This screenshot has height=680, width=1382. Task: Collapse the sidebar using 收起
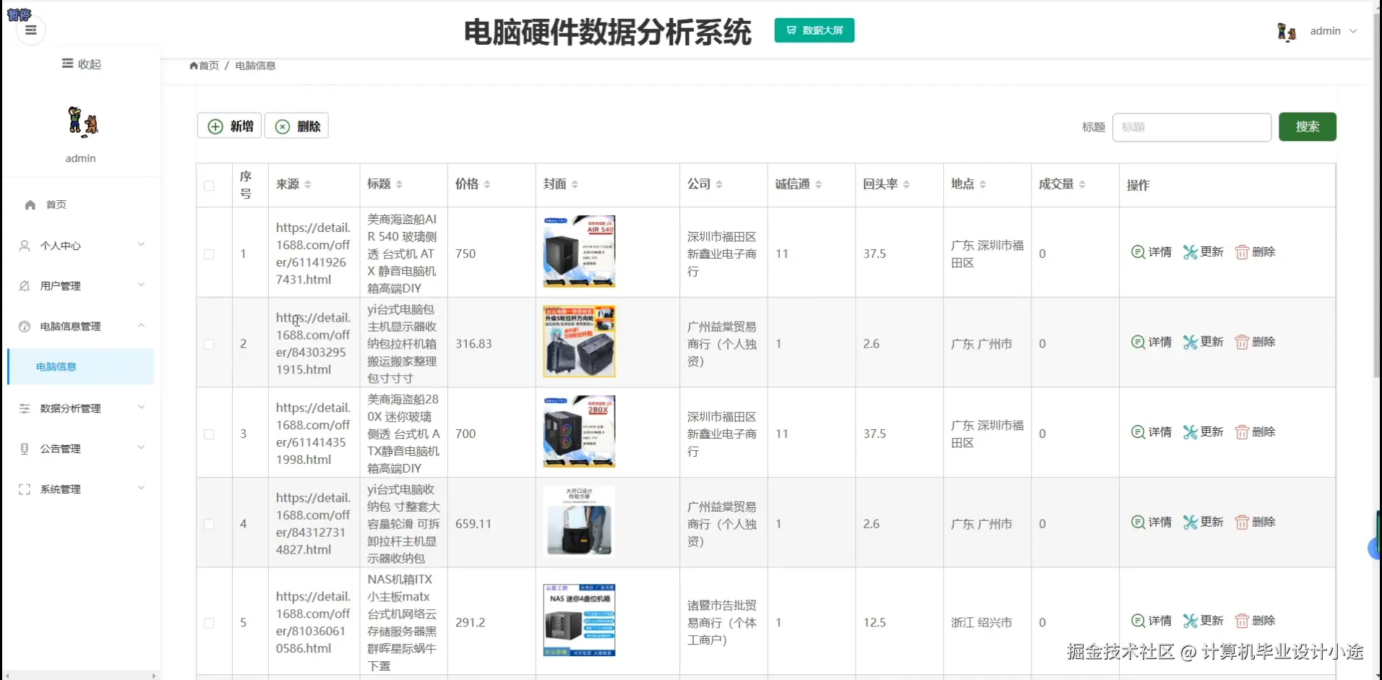[x=81, y=64]
